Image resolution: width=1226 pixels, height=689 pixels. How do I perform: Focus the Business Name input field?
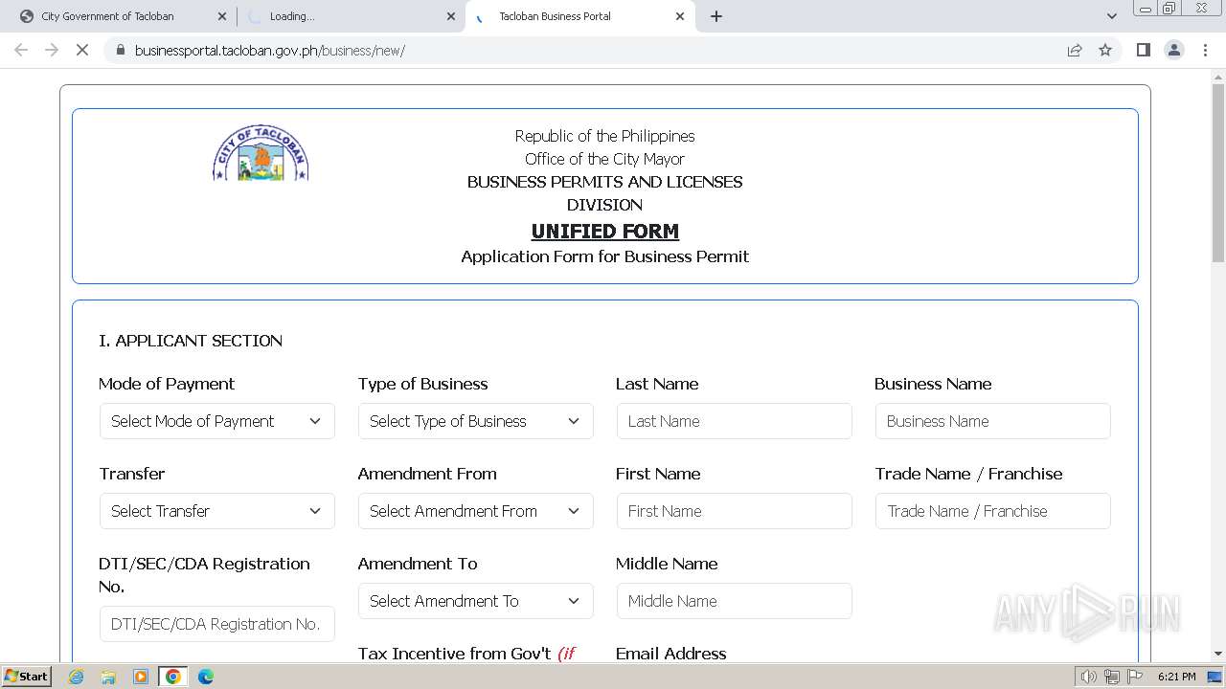[993, 421]
